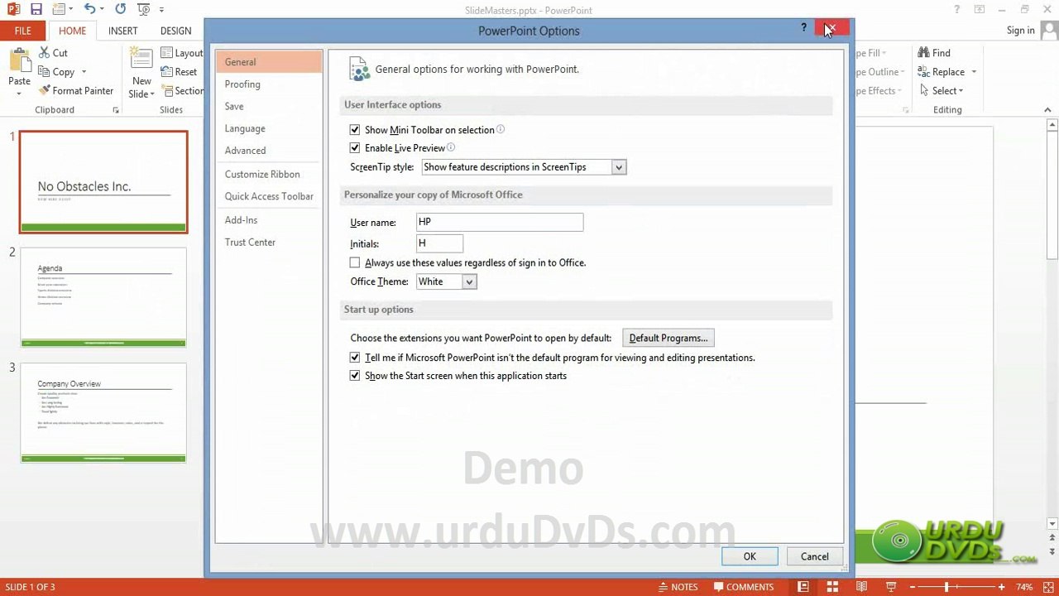This screenshot has width=1059, height=596.
Task: Expand the Copy dropdown arrow
Action: tap(84, 72)
